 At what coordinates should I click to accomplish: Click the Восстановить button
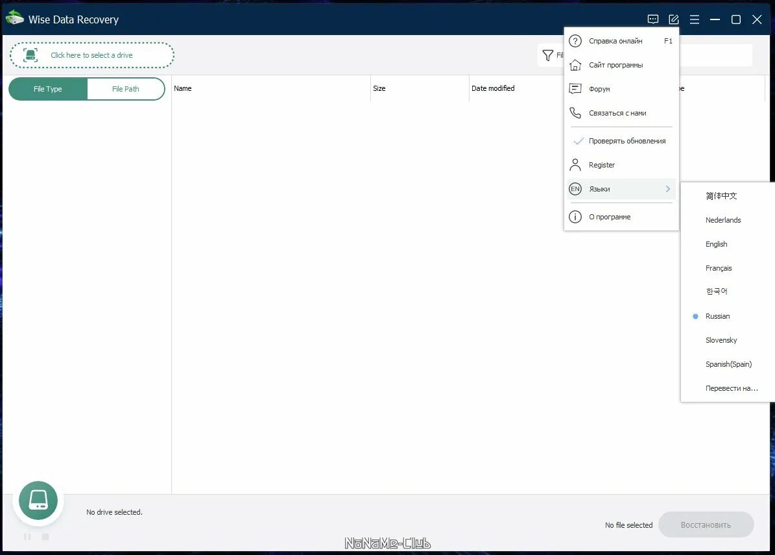pos(706,524)
